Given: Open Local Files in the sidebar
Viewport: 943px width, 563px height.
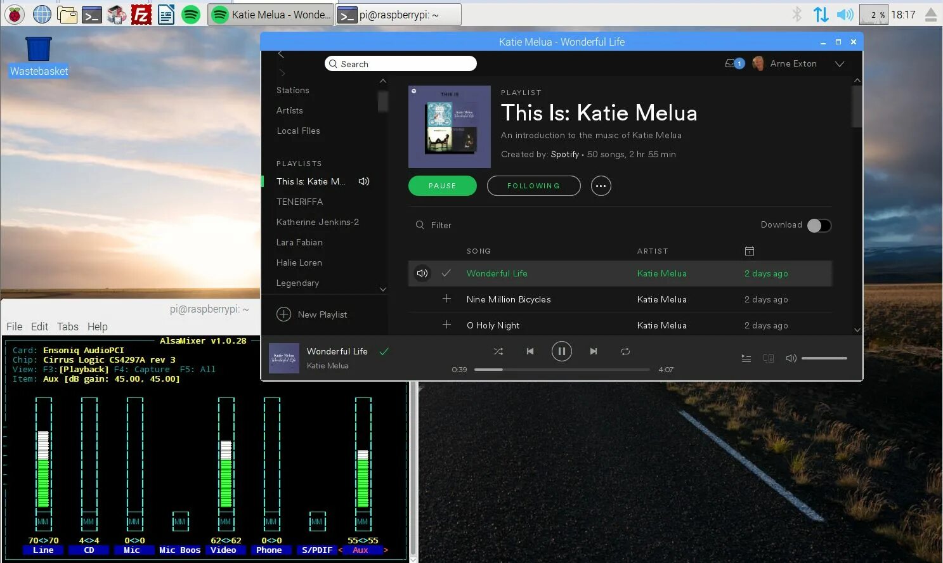Looking at the screenshot, I should (x=298, y=131).
